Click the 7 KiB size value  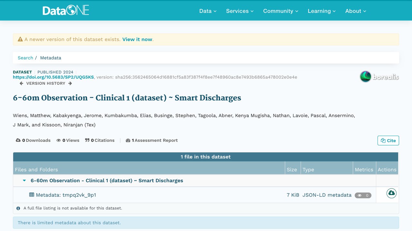point(293,195)
